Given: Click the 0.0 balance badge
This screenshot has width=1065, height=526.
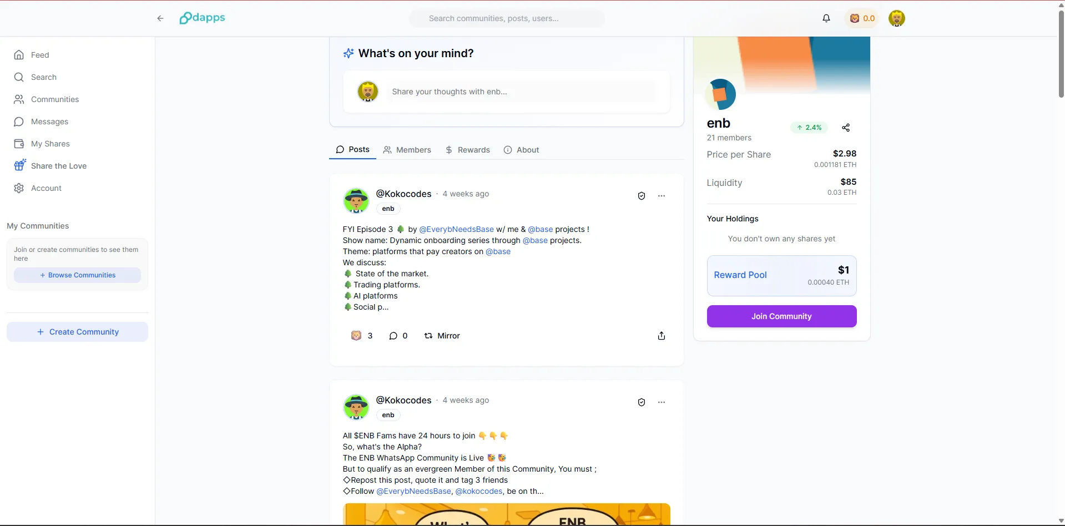Looking at the screenshot, I should click(x=862, y=18).
